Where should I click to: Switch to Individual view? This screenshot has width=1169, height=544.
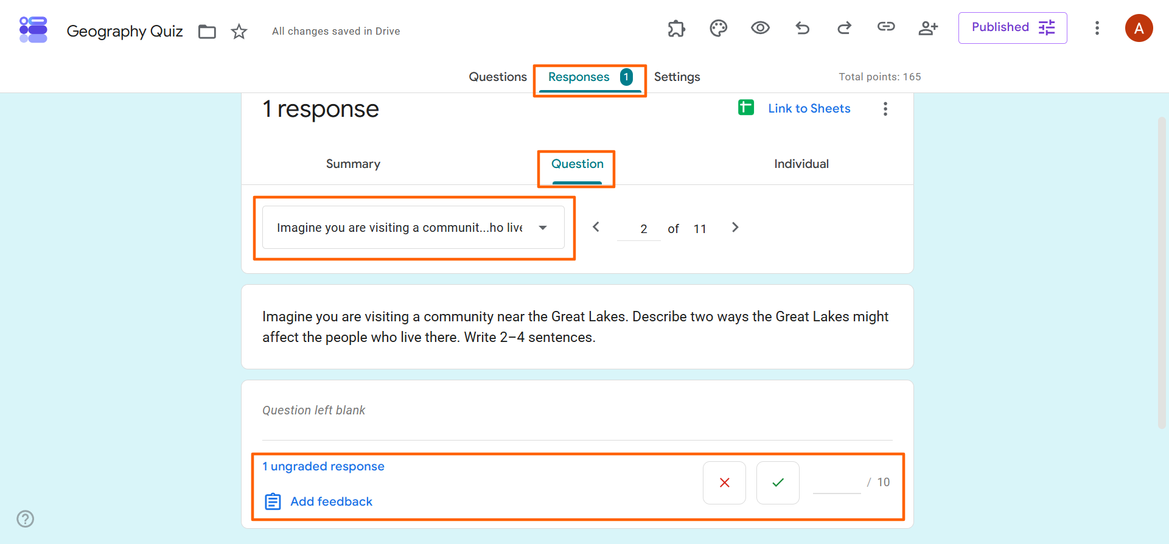[x=801, y=164]
